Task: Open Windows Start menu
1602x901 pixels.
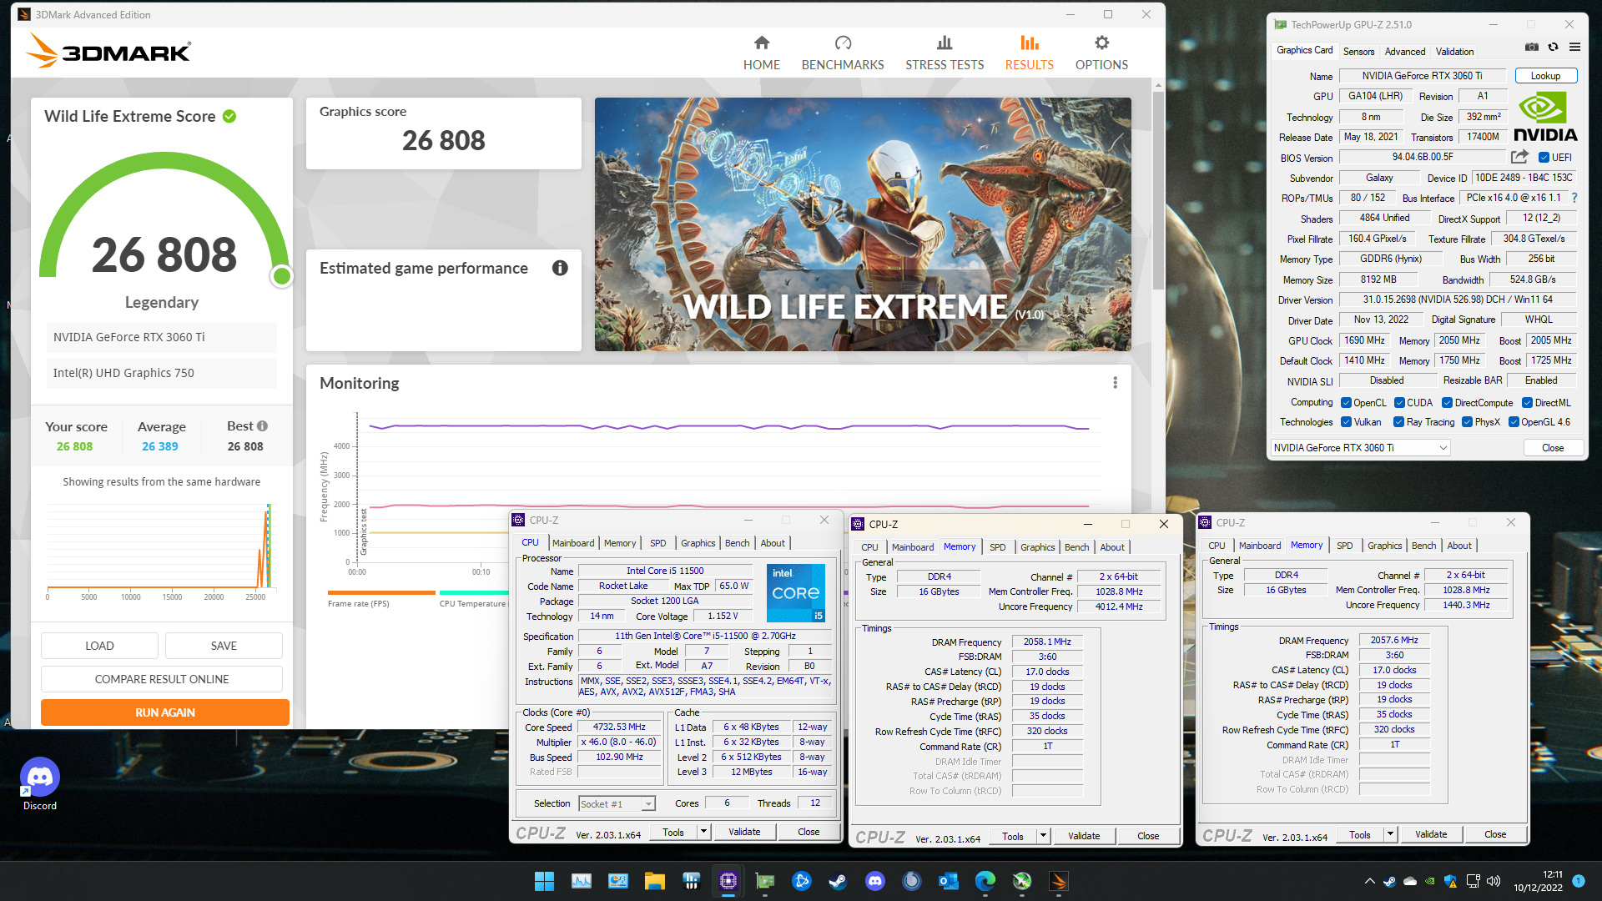Action: click(x=544, y=881)
